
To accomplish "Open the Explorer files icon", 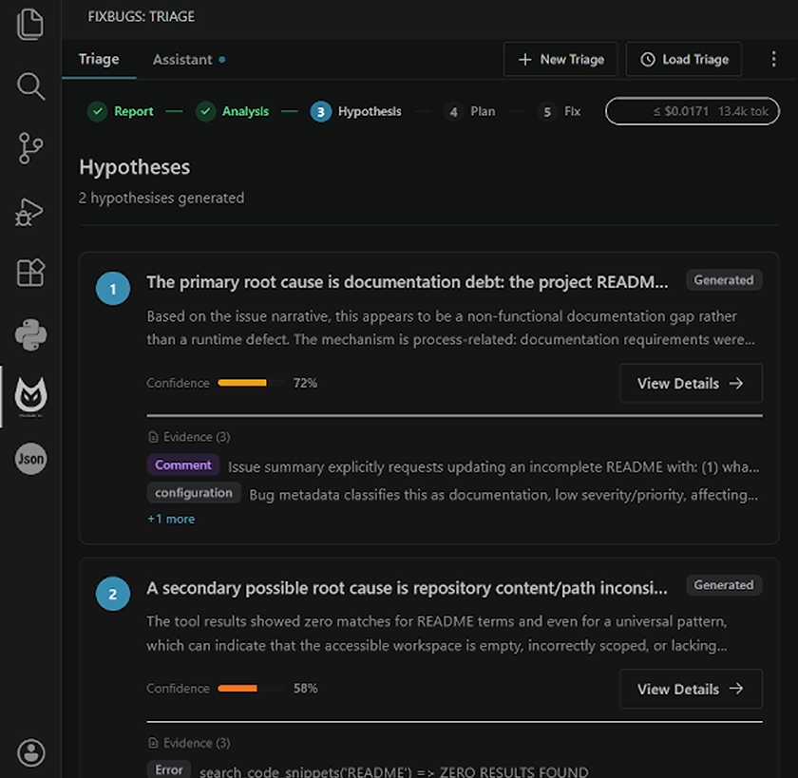I will pyautogui.click(x=30, y=24).
